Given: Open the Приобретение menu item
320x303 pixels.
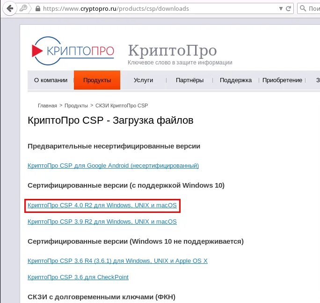Looking at the screenshot, I should (282, 80).
